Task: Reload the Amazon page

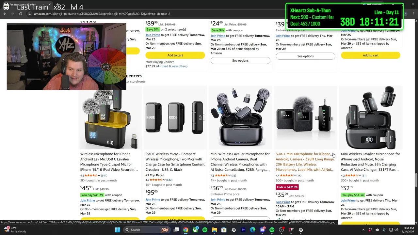Action: (x=20, y=14)
